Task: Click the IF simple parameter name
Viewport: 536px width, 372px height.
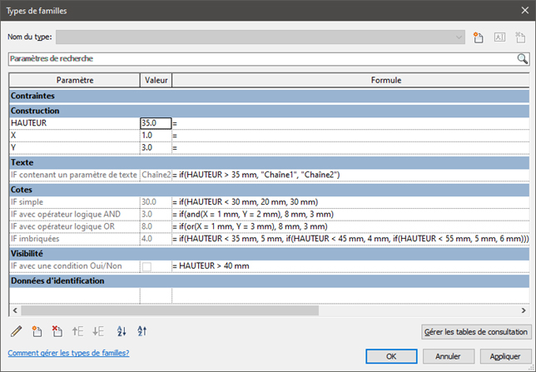Action: click(27, 202)
